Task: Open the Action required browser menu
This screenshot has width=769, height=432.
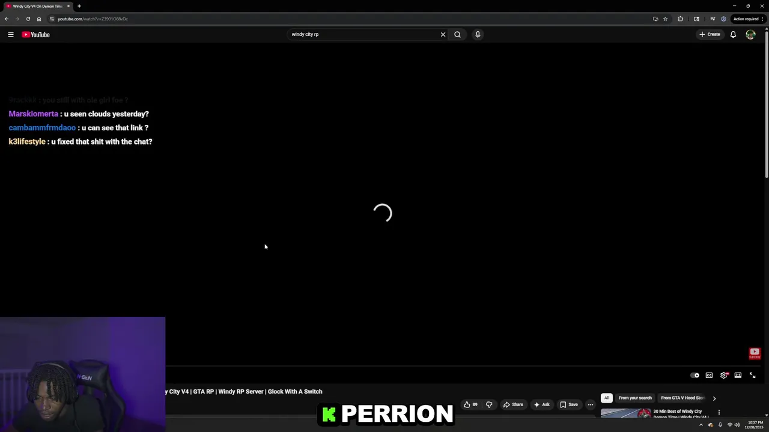Action: tap(748, 19)
